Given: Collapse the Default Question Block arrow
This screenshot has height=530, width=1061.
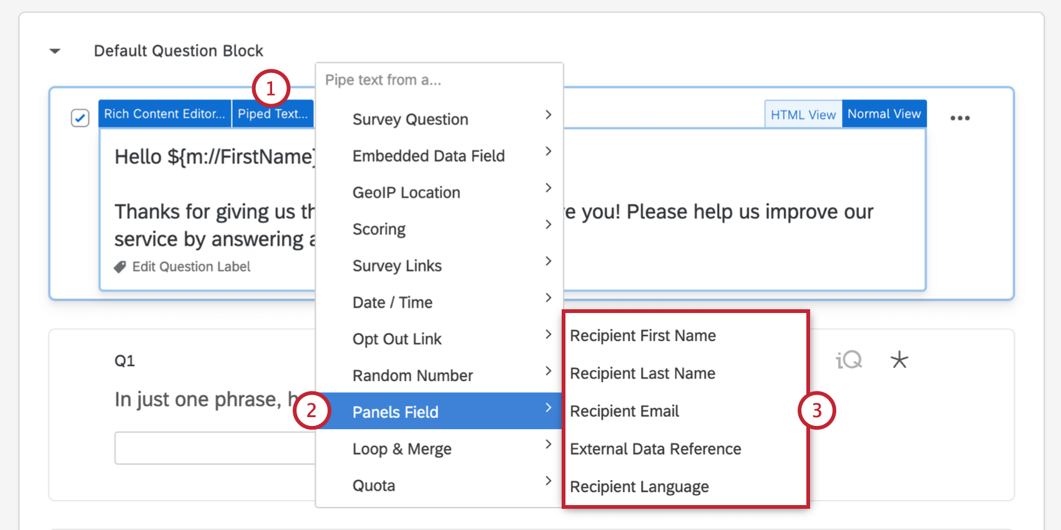Looking at the screenshot, I should coord(56,51).
